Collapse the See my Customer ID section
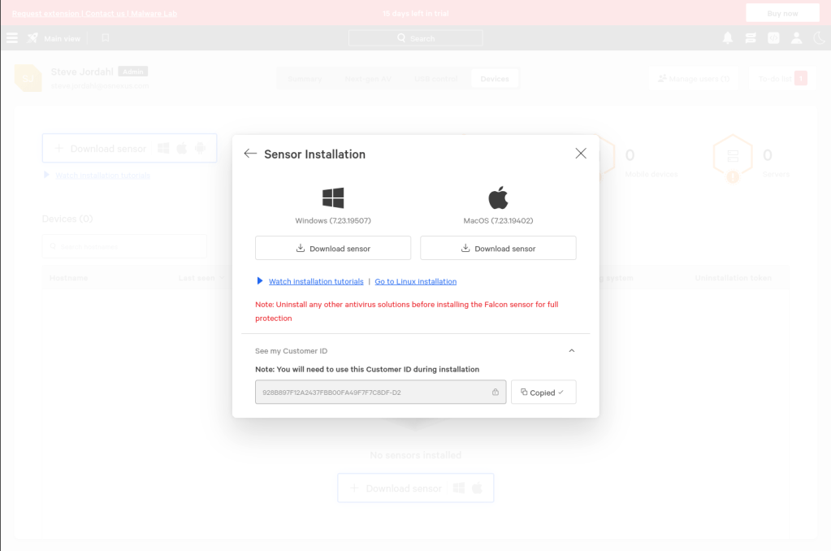 pyautogui.click(x=572, y=351)
